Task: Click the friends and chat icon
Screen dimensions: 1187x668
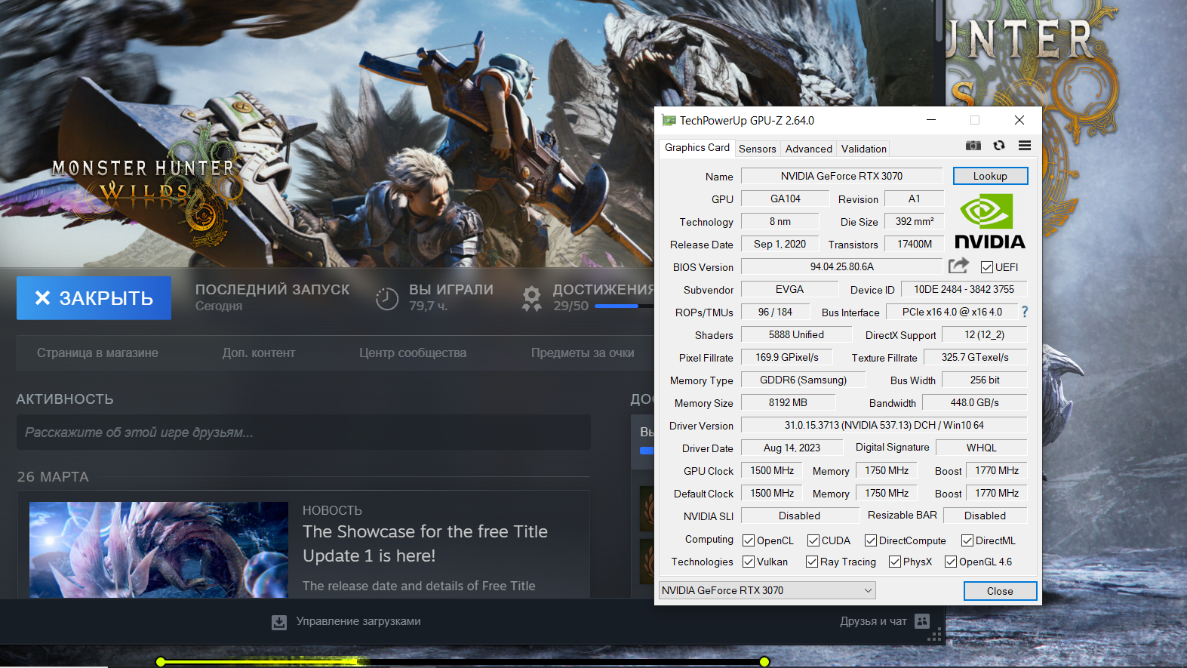Action: pyautogui.click(x=921, y=621)
